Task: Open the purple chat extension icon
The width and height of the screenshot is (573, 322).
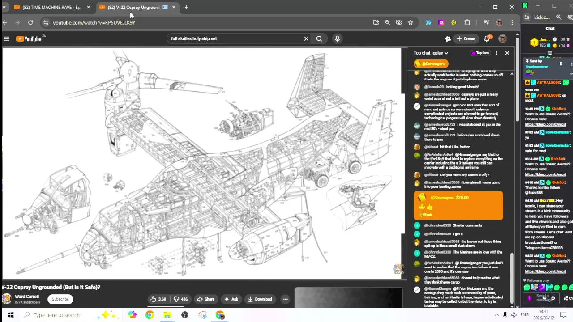Action: (x=441, y=22)
